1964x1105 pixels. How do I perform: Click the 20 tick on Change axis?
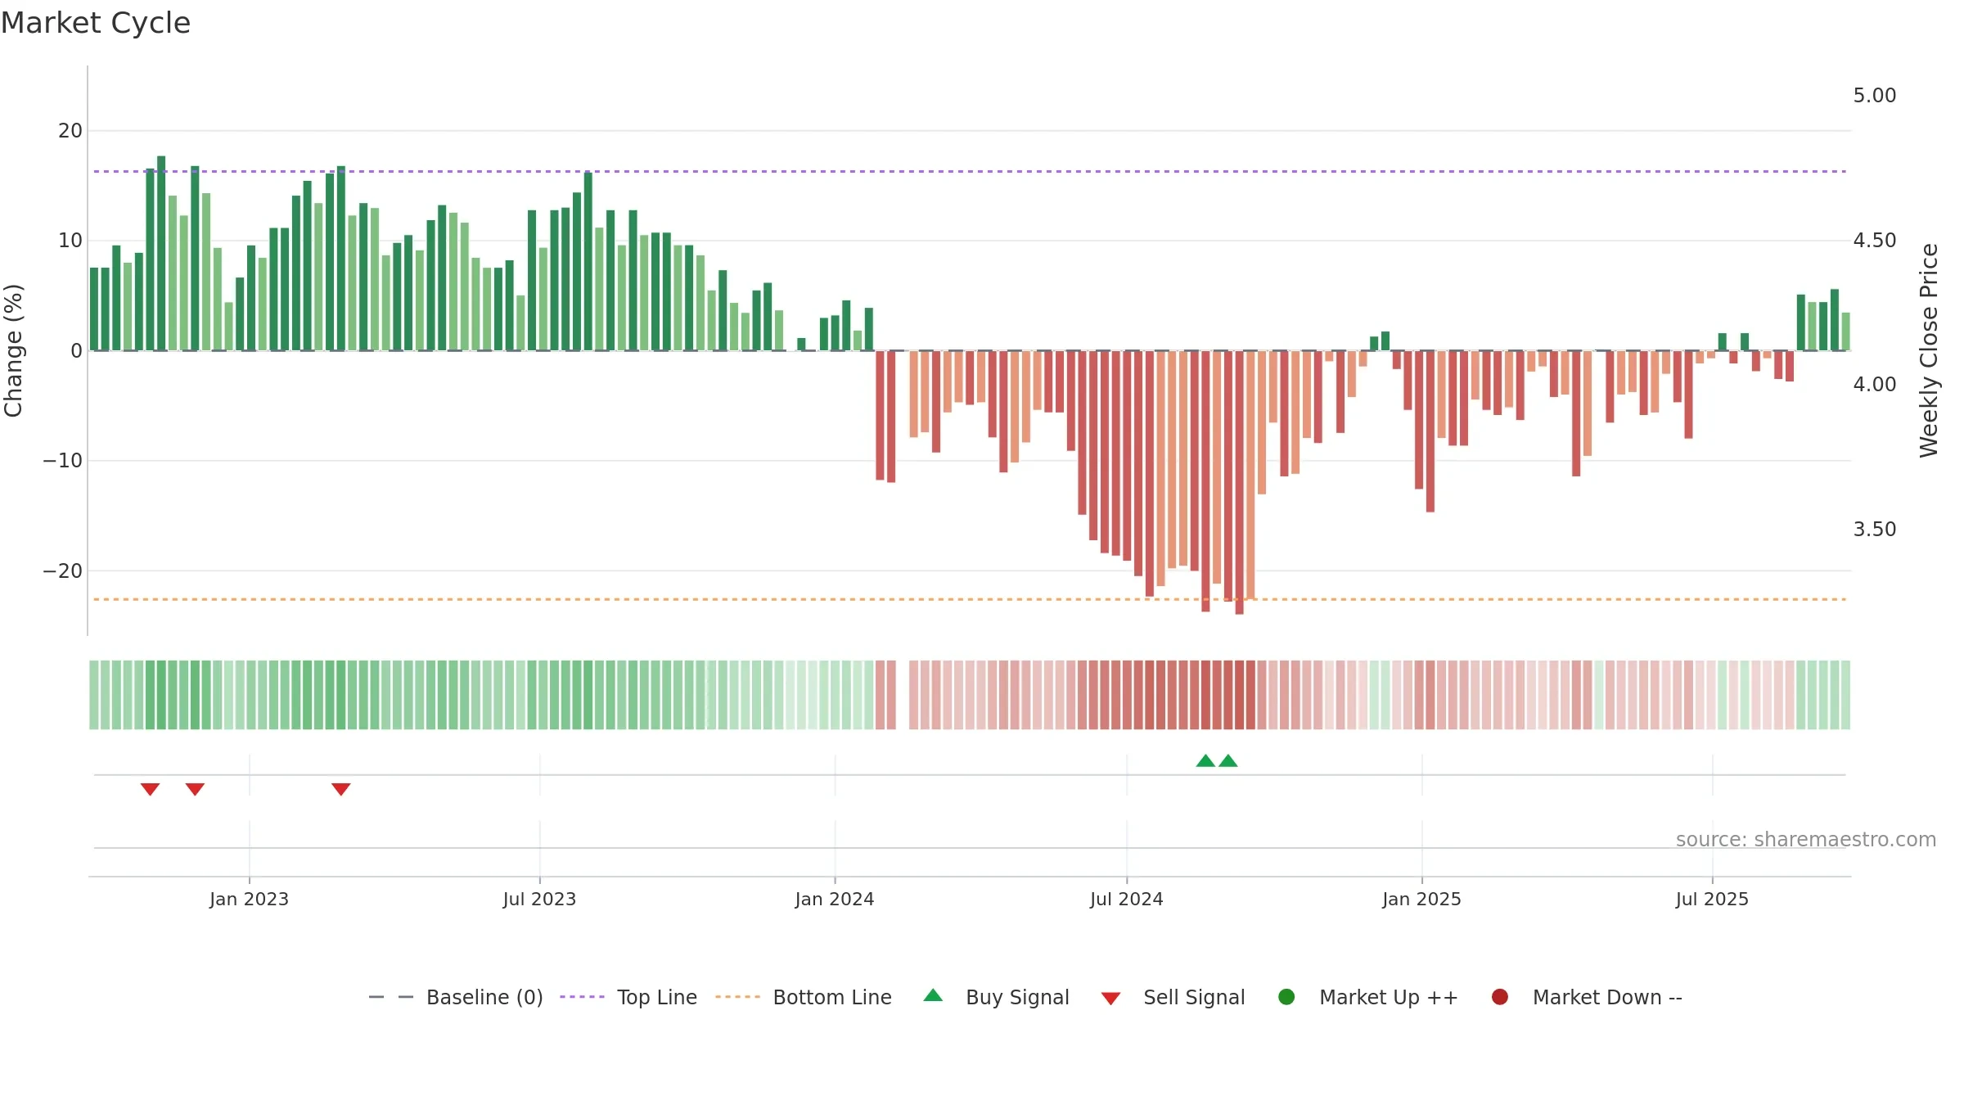click(x=70, y=131)
